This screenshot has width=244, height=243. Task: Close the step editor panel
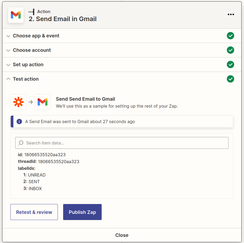[122, 235]
